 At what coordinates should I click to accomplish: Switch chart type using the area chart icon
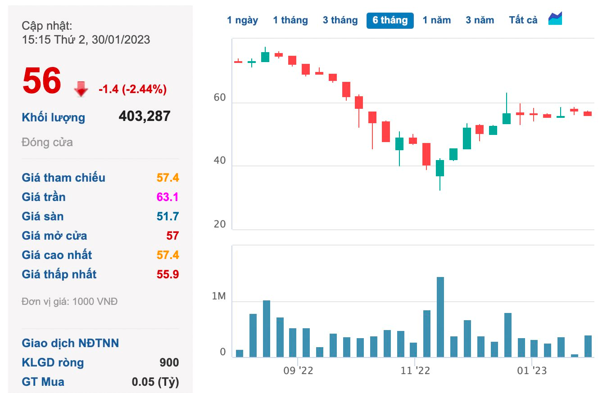(555, 19)
